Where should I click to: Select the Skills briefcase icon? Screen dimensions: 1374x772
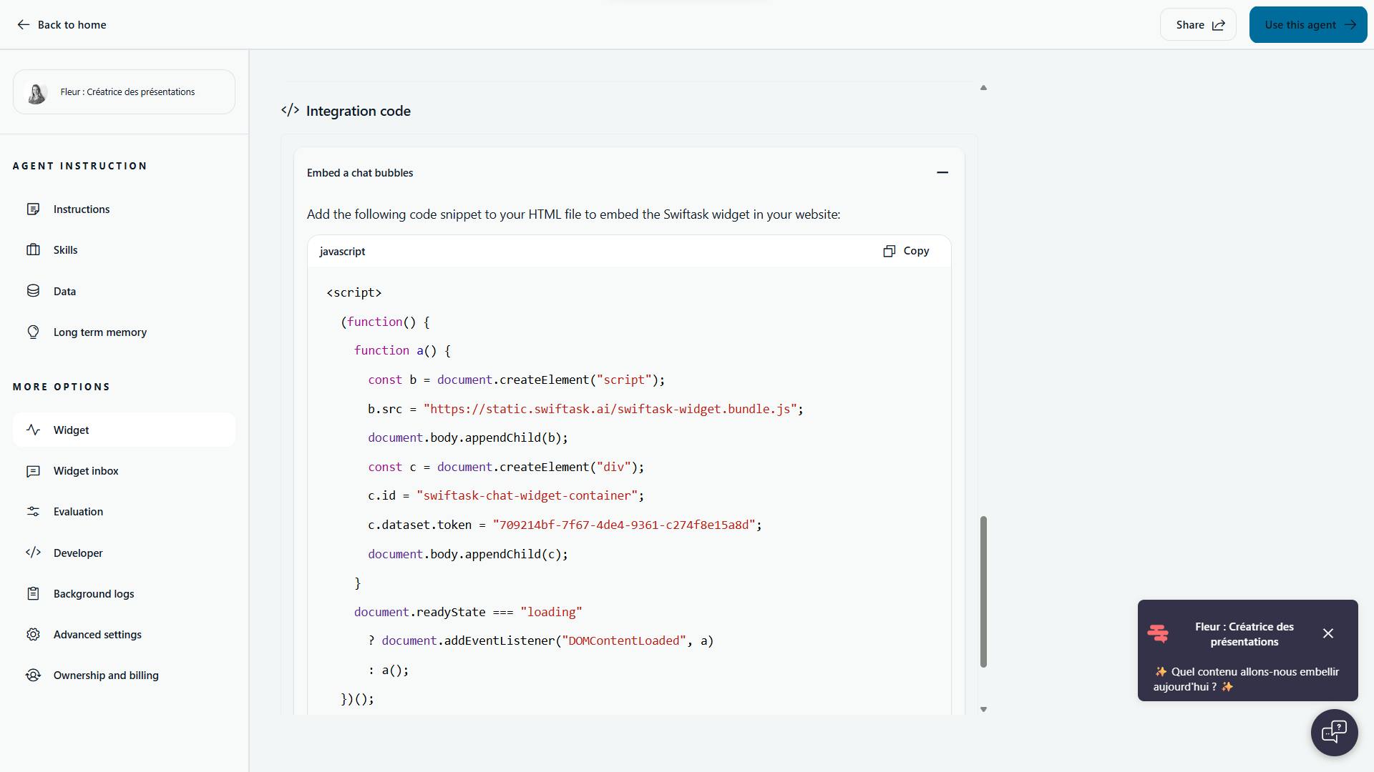click(x=34, y=249)
